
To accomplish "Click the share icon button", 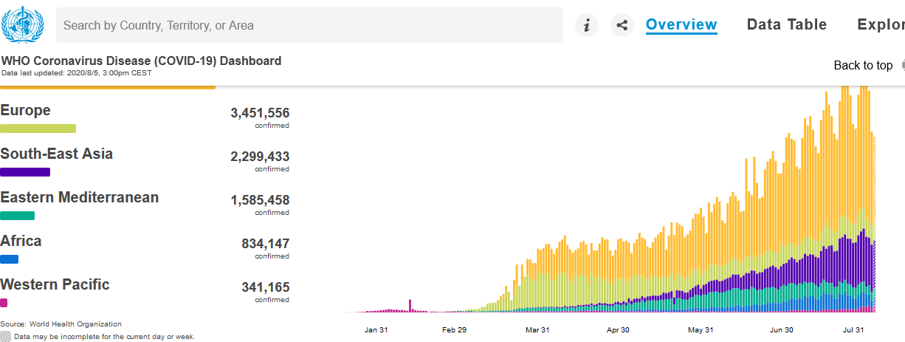I will (x=622, y=25).
